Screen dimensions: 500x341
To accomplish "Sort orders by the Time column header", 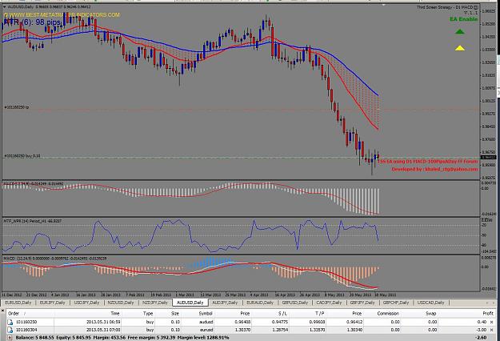I will pos(114,314).
